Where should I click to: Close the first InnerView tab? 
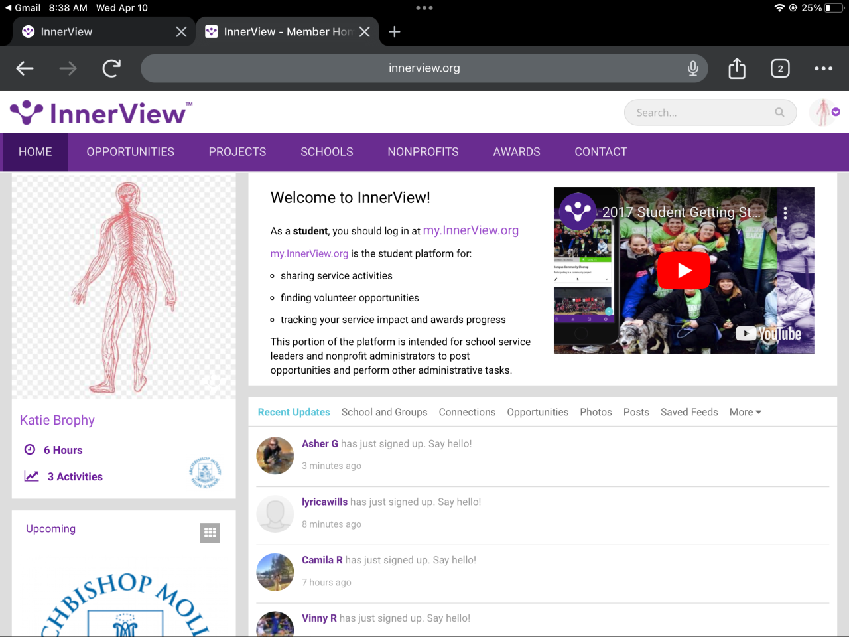[181, 32]
